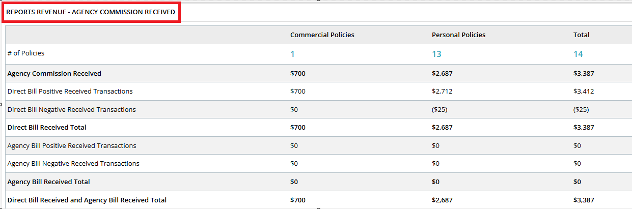Select the Total column header
Screen dimensions: 632x209
pos(582,35)
